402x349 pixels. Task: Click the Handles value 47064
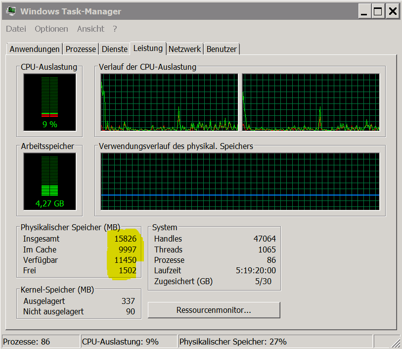pos(265,239)
